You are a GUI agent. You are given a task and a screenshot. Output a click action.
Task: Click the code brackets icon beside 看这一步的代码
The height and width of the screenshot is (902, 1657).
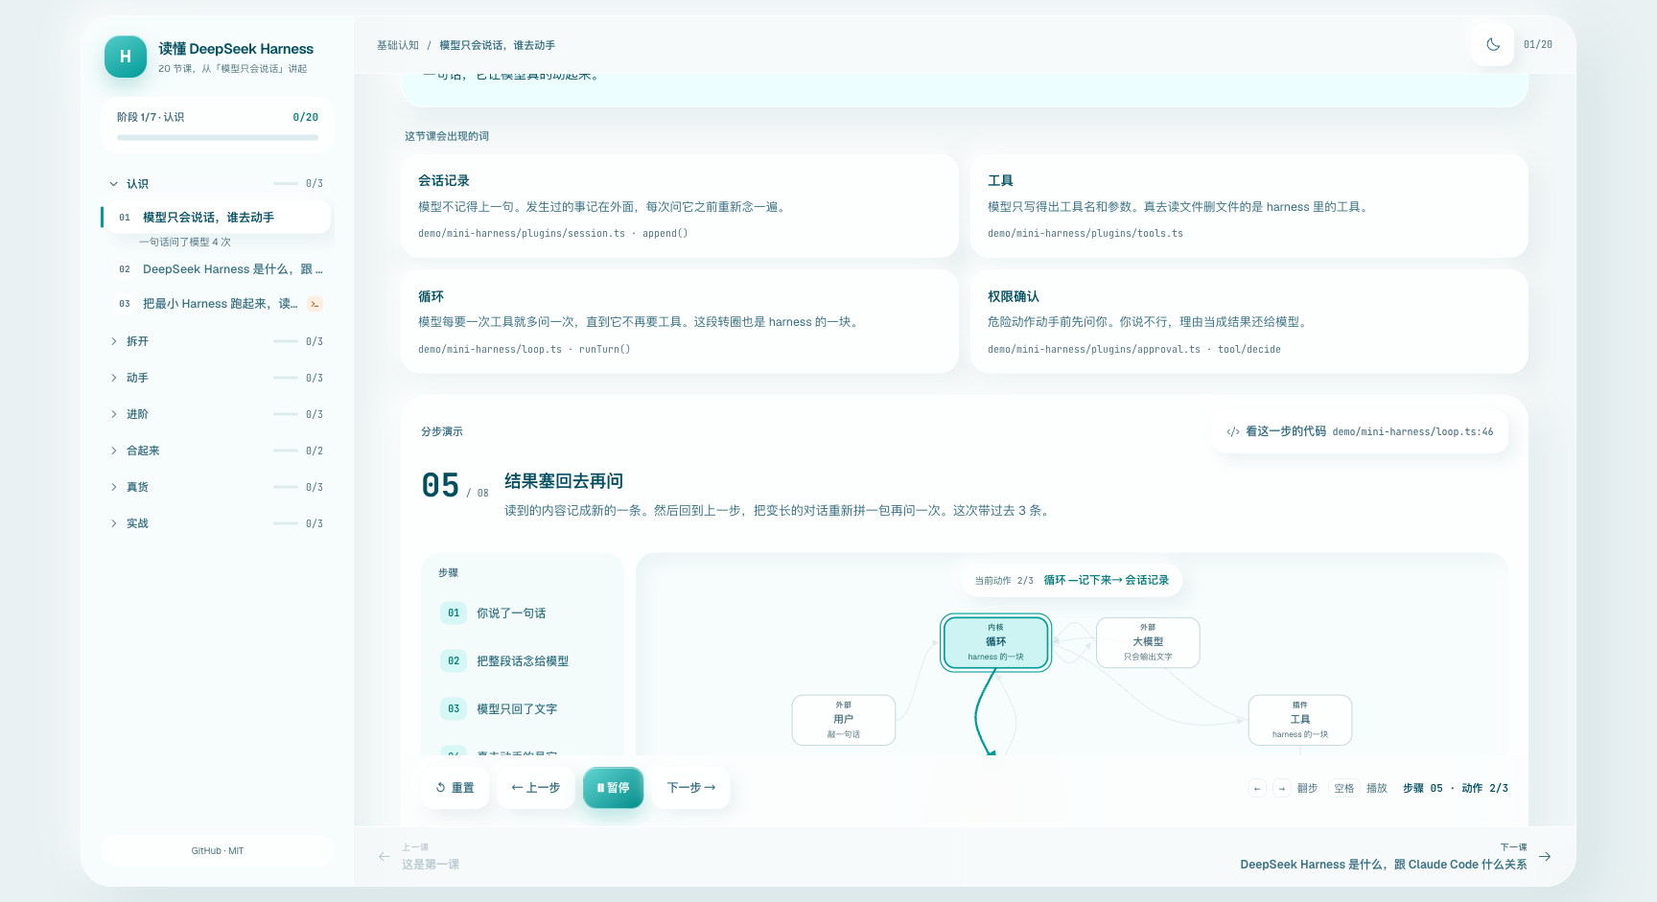[1233, 431]
